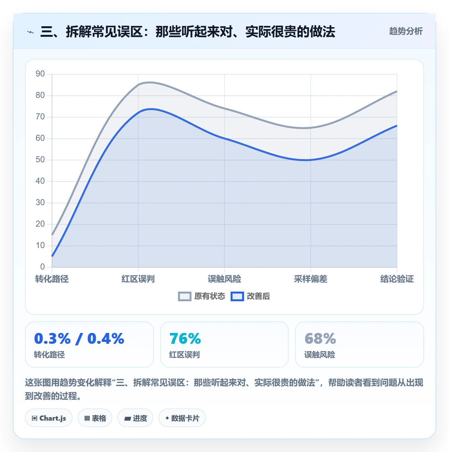
Task: Click the diamond icon in the 数据卡片 tag
Action: (167, 418)
